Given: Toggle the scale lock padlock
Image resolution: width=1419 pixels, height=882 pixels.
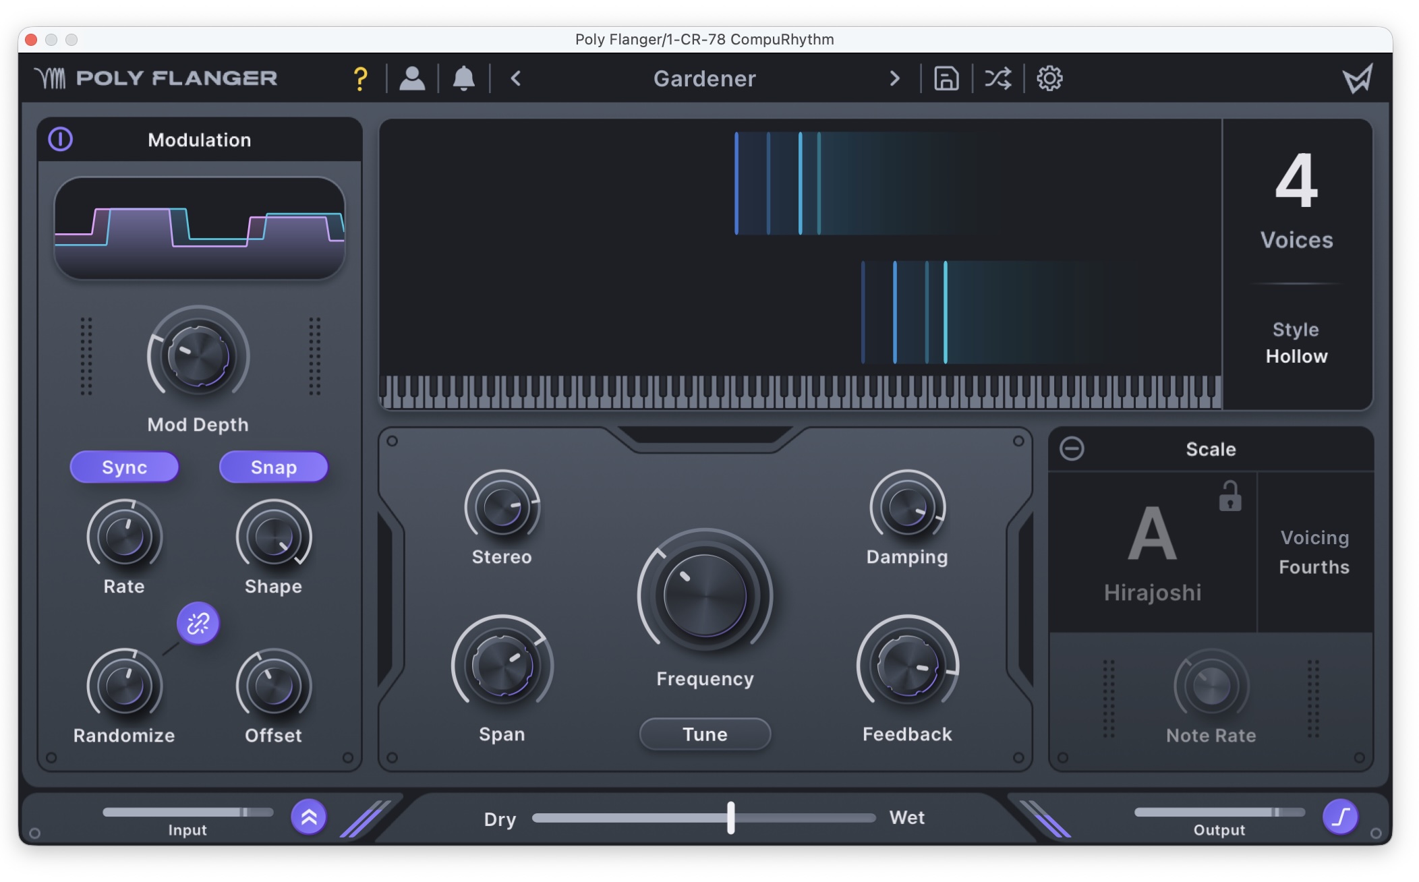Looking at the screenshot, I should pyautogui.click(x=1229, y=497).
